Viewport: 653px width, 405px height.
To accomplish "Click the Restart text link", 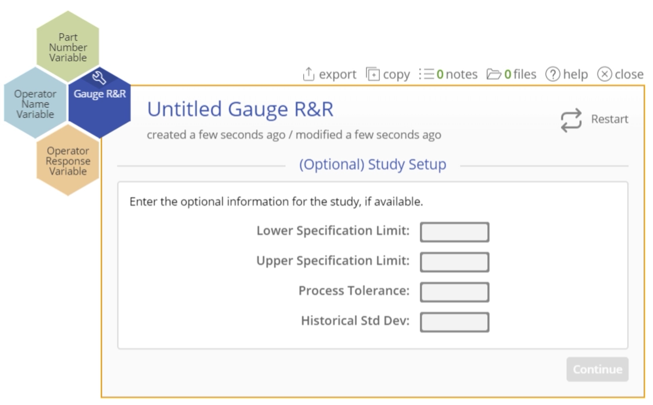I will [x=610, y=119].
